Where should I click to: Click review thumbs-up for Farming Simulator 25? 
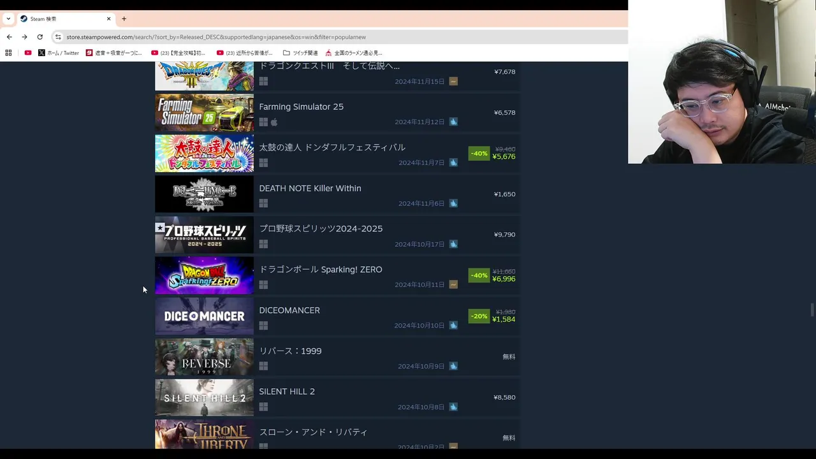click(453, 122)
